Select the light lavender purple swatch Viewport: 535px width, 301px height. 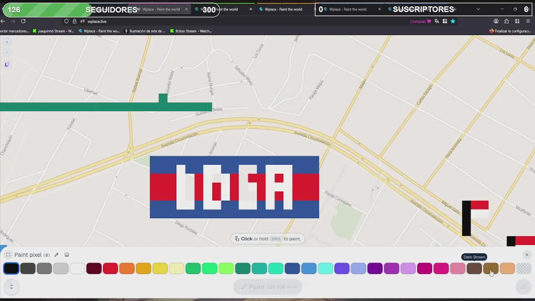(x=408, y=268)
